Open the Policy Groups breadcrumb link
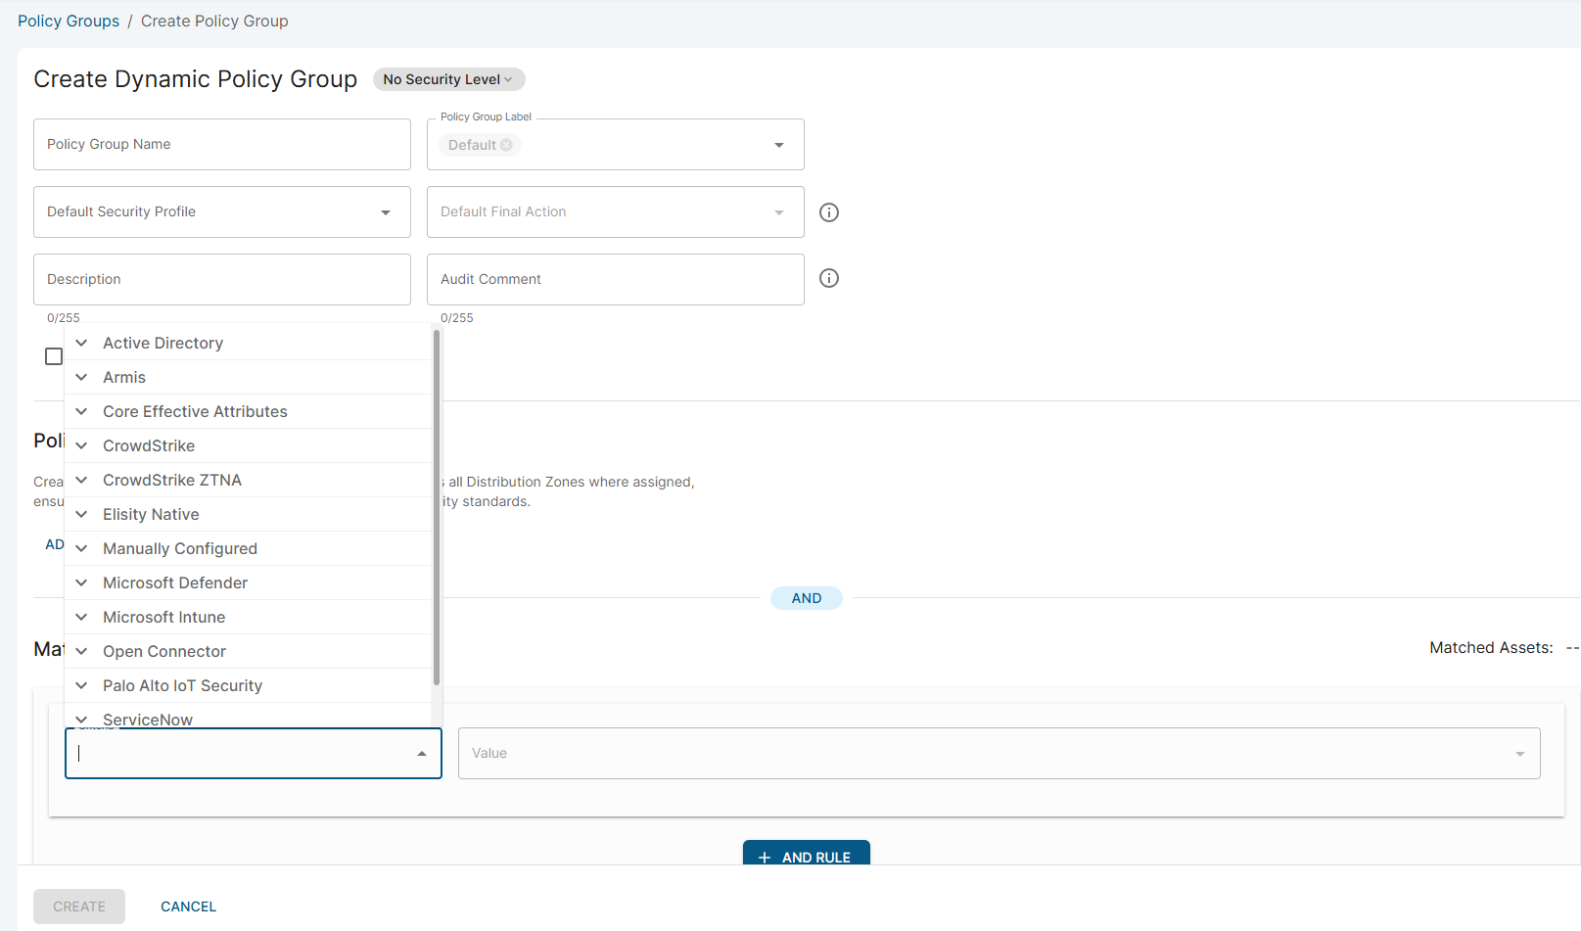1581x931 pixels. [68, 21]
